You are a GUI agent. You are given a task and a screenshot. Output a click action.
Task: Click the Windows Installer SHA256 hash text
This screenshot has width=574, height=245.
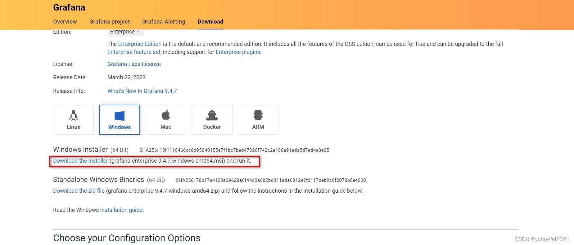click(234, 150)
